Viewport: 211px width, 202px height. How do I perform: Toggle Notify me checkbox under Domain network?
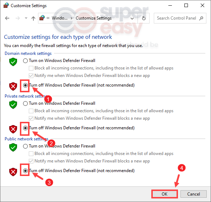coord(31,76)
